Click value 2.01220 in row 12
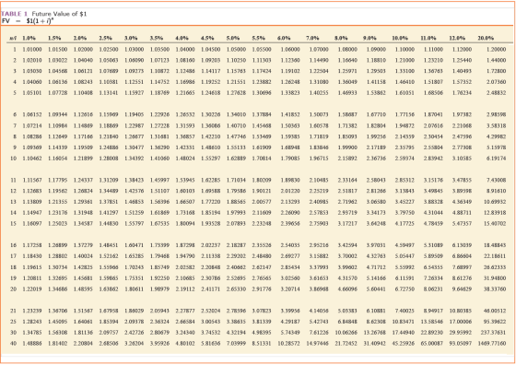The image size is (516, 365). coord(290,191)
